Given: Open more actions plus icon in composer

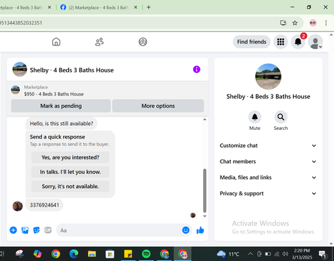Looking at the screenshot, I should pyautogui.click(x=13, y=230).
